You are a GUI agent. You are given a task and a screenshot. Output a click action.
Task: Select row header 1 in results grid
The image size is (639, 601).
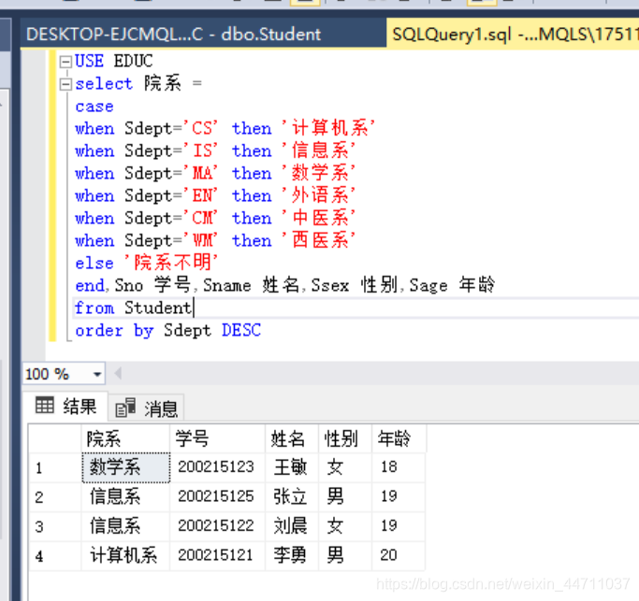[x=55, y=467]
